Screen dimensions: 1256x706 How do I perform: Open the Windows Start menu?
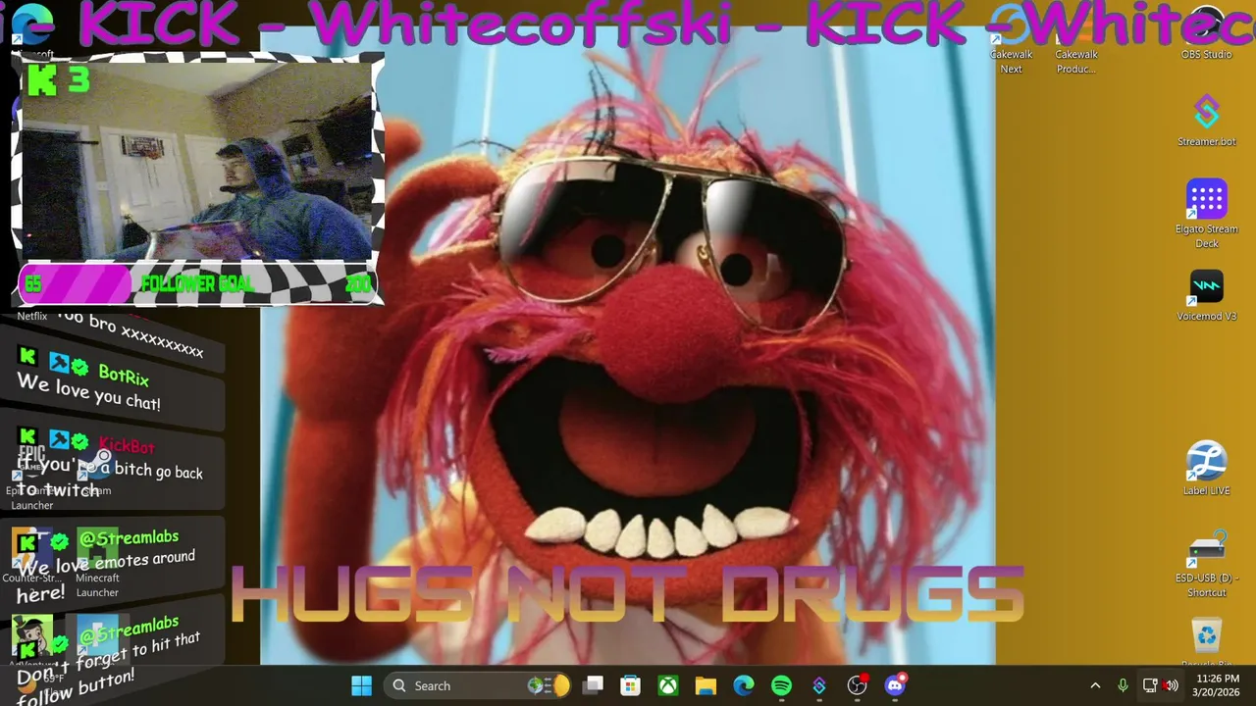tap(361, 685)
